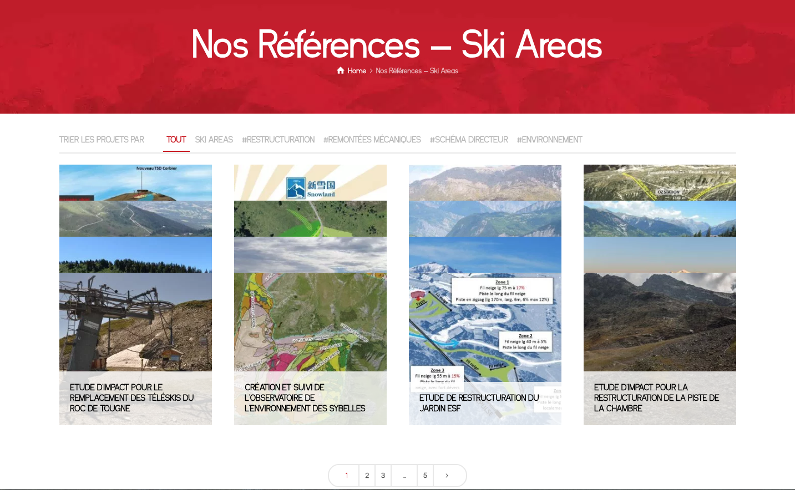The height and width of the screenshot is (490, 795).
Task: Filter projects by #RESTRUCTURATION
Action: pos(278,140)
